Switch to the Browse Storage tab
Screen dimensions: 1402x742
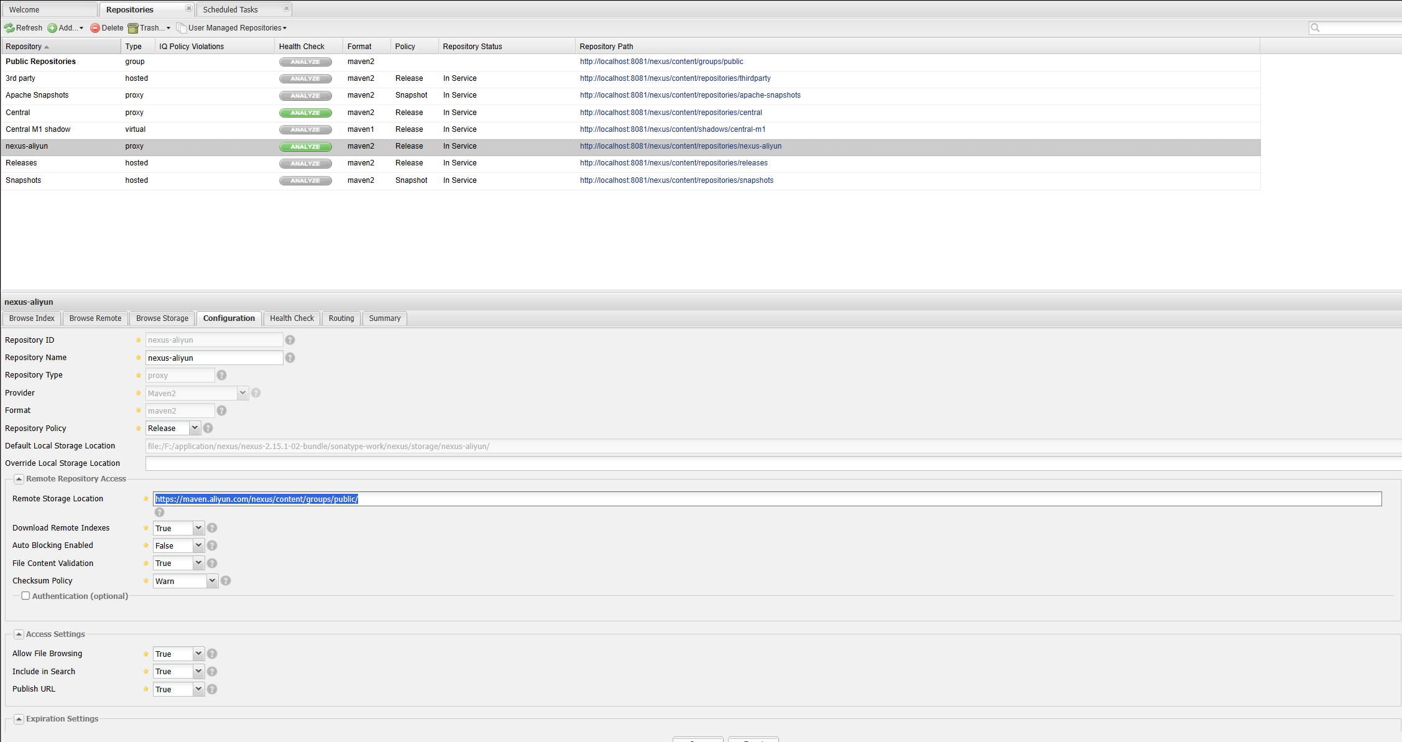[162, 318]
